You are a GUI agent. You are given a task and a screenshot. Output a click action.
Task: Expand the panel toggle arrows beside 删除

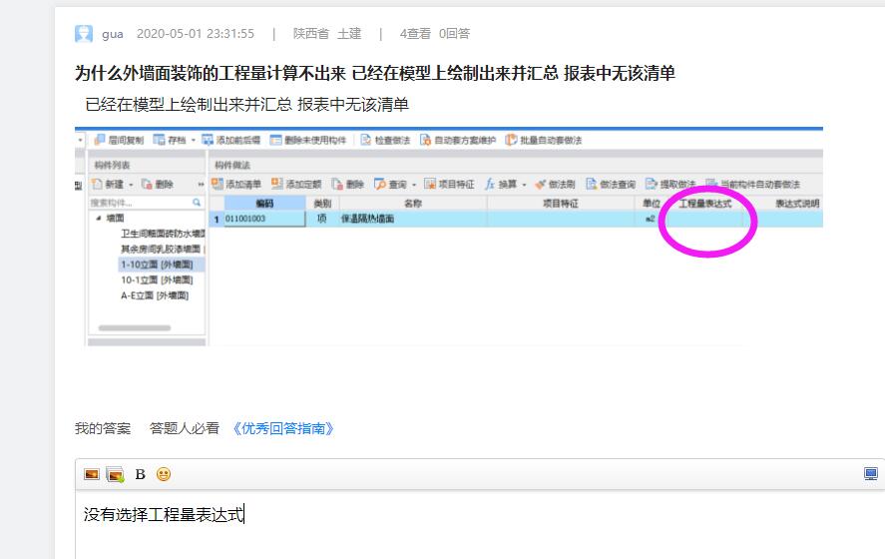pyautogui.click(x=201, y=185)
